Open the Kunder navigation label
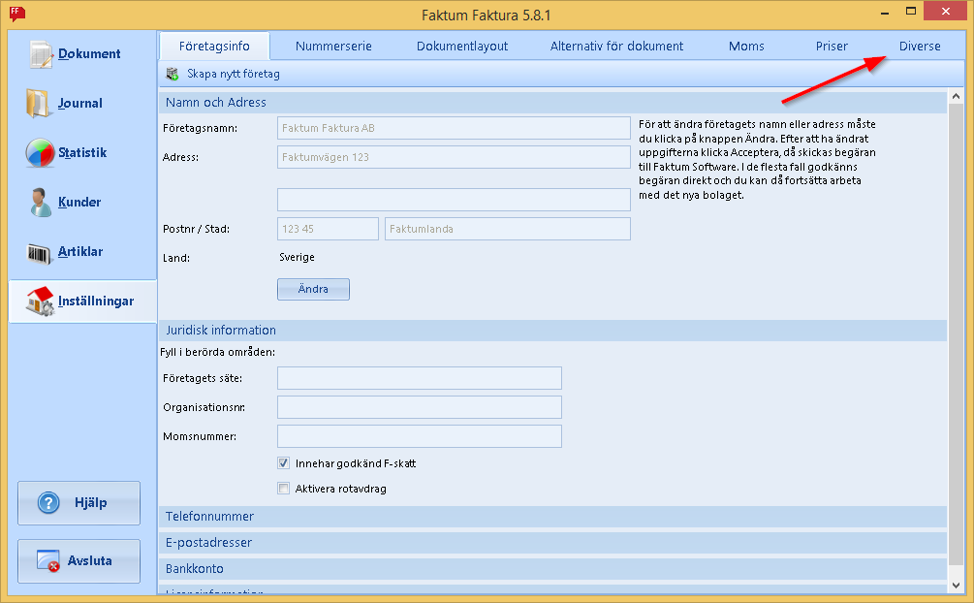974x603 pixels. [x=79, y=203]
